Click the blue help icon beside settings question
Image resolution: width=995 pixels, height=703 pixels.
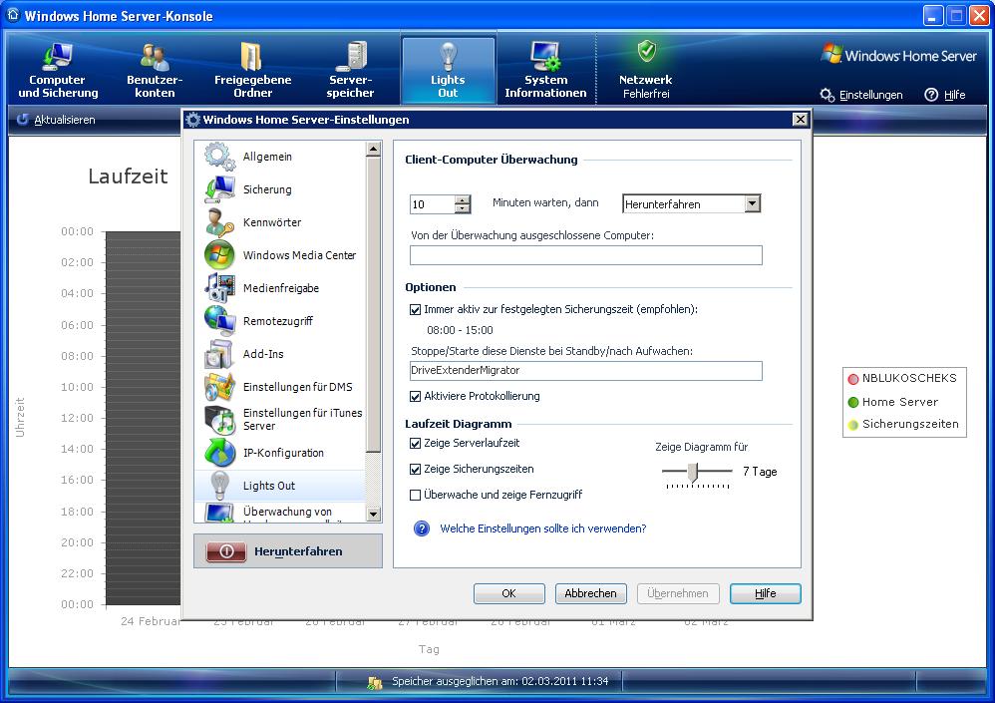pos(422,528)
